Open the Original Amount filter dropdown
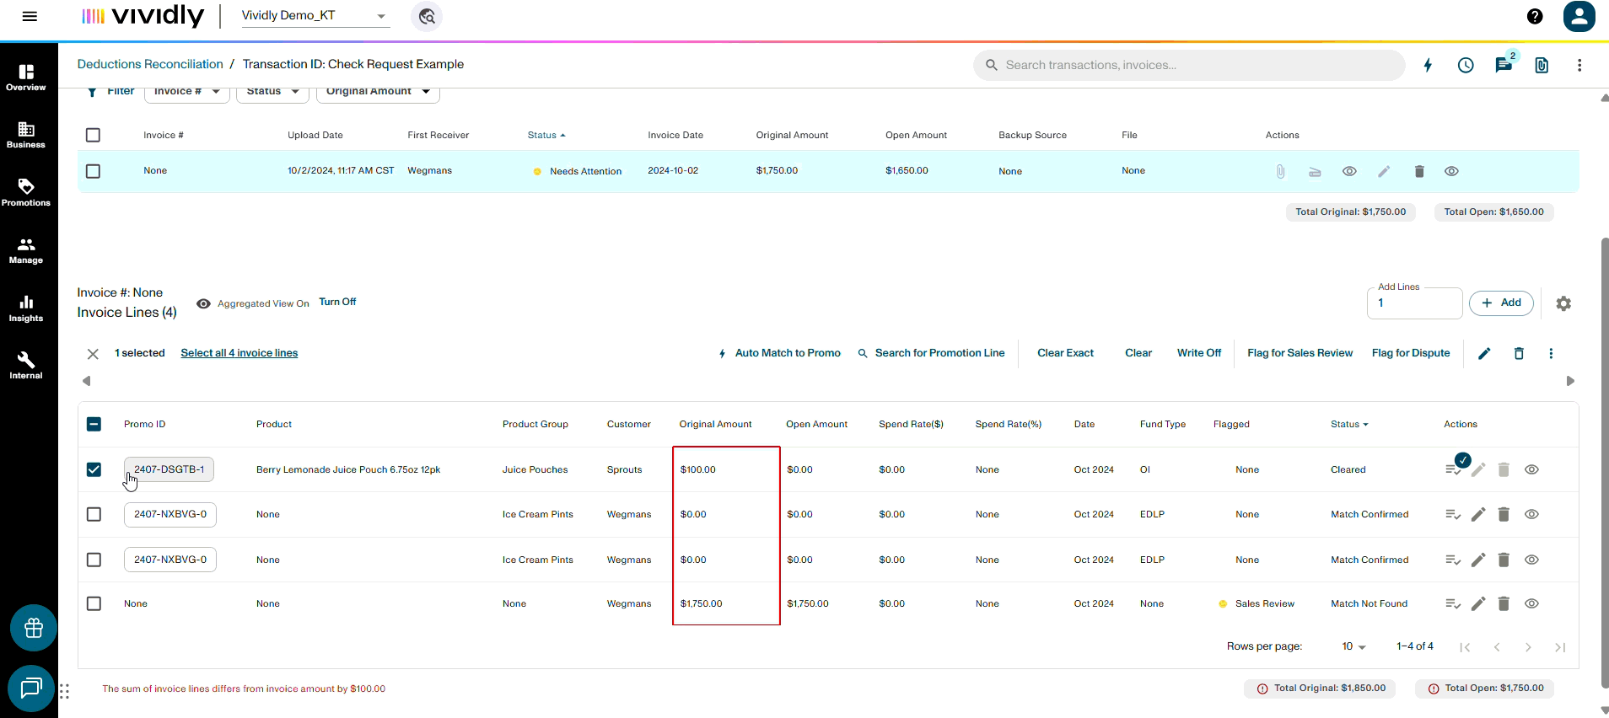 click(x=378, y=93)
